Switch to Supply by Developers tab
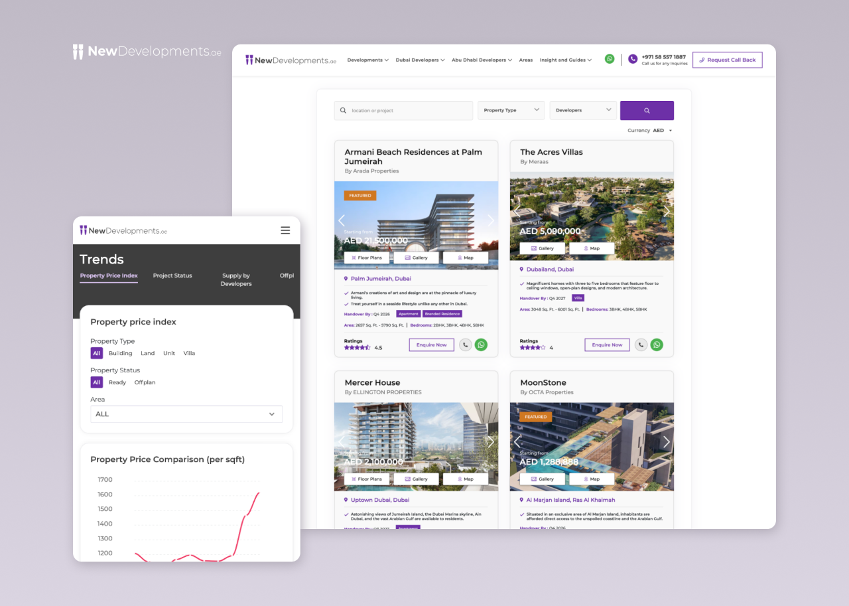 coord(236,279)
